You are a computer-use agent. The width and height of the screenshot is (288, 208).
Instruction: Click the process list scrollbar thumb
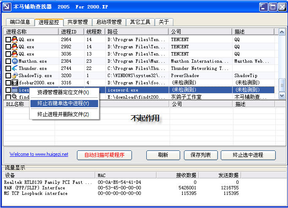282,85
